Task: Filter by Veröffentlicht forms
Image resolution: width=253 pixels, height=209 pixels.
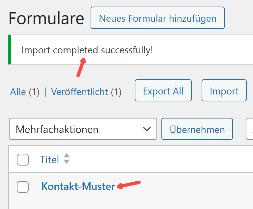Action: point(79,92)
